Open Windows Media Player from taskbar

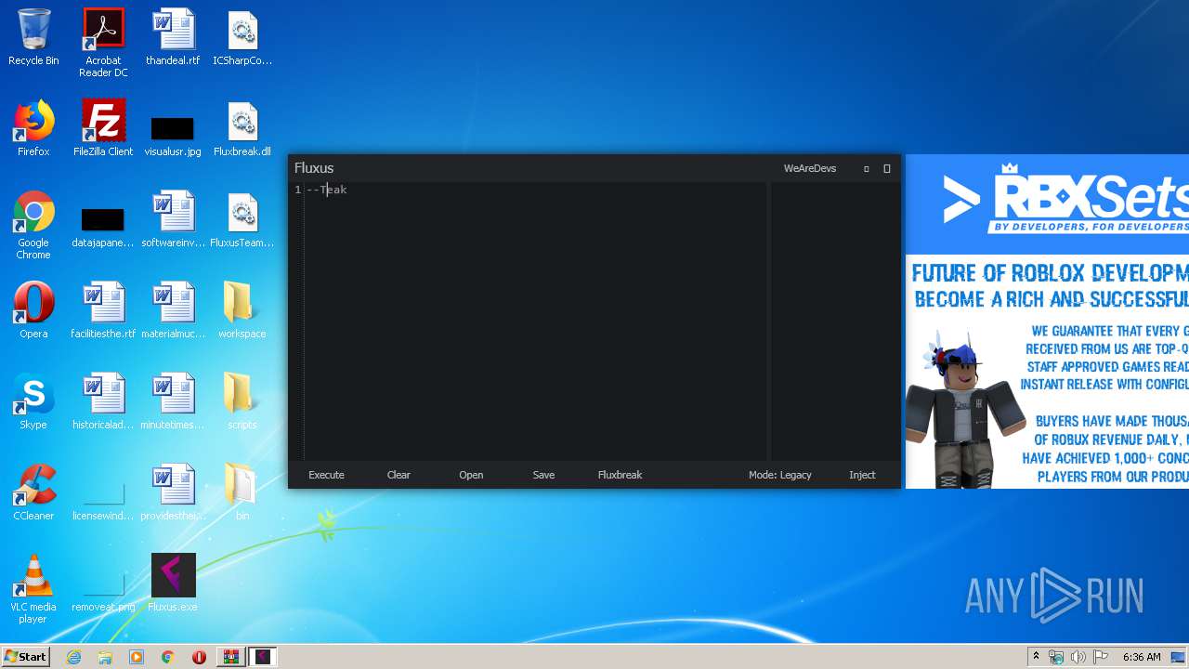coord(137,657)
